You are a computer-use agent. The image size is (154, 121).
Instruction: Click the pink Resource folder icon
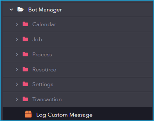coord(25,69)
